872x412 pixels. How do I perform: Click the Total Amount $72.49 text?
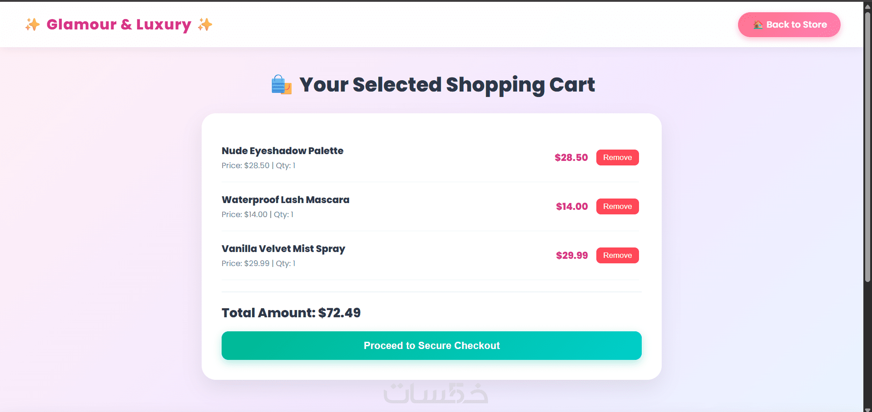tap(291, 313)
